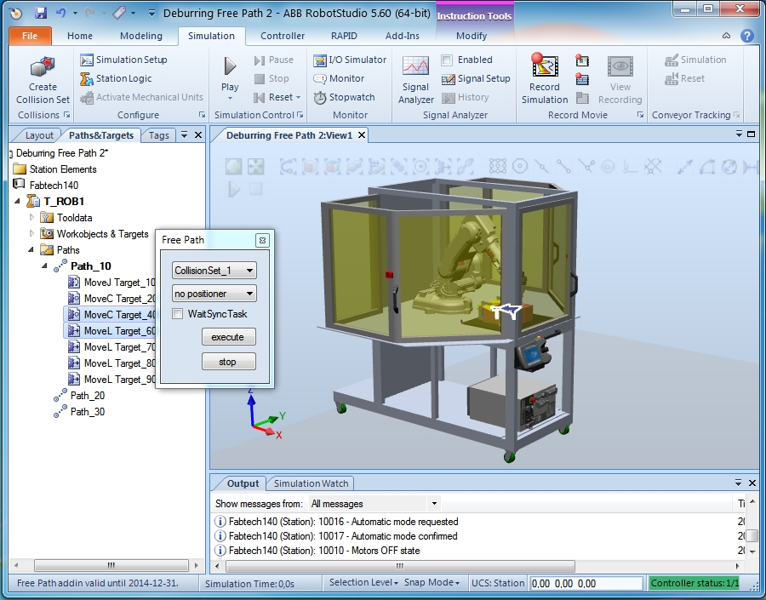
Task: Select Path_20 in the Paths tree
Action: click(x=88, y=396)
